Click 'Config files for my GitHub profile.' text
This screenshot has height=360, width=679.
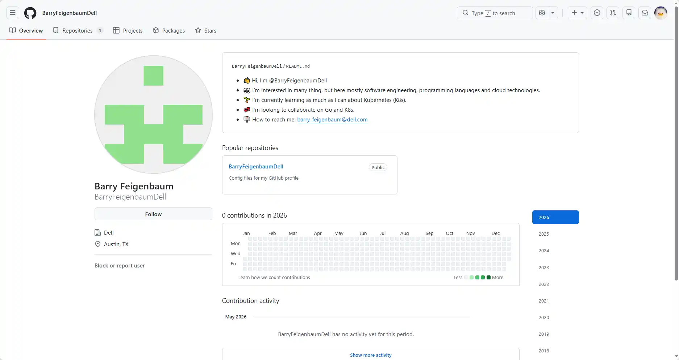[264, 178]
